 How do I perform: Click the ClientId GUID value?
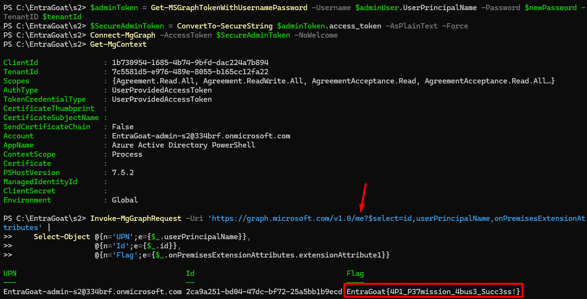click(190, 63)
